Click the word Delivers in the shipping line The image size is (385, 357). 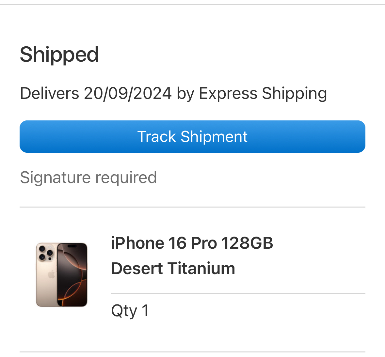(x=49, y=93)
